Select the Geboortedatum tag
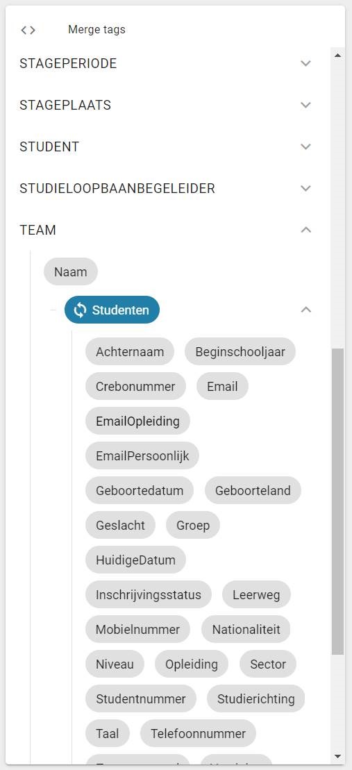Image resolution: width=352 pixels, height=770 pixels. (140, 491)
